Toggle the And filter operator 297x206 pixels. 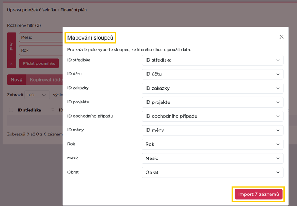(x=12, y=46)
